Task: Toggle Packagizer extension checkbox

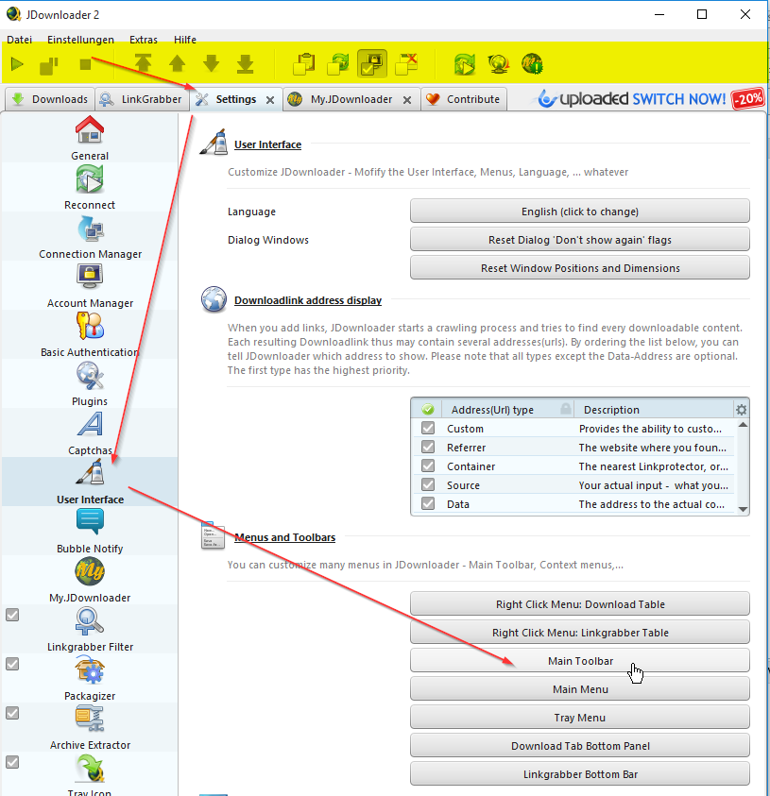Action: click(12, 664)
